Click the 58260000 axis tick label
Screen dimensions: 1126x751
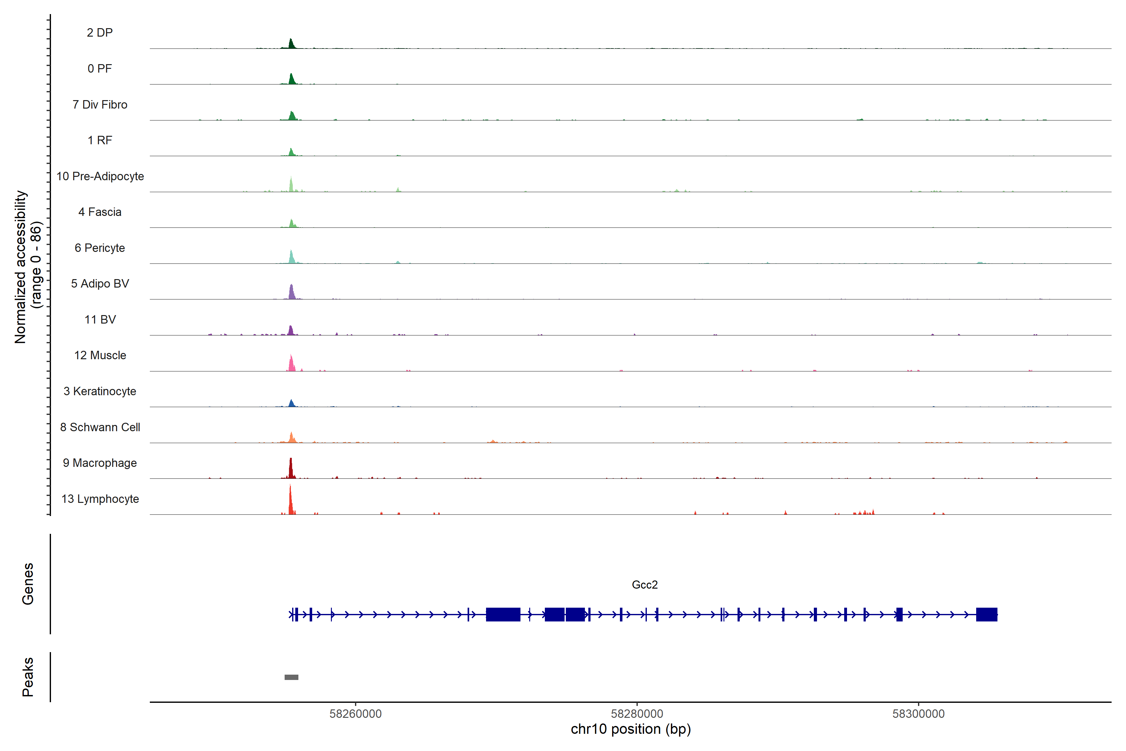coord(355,714)
